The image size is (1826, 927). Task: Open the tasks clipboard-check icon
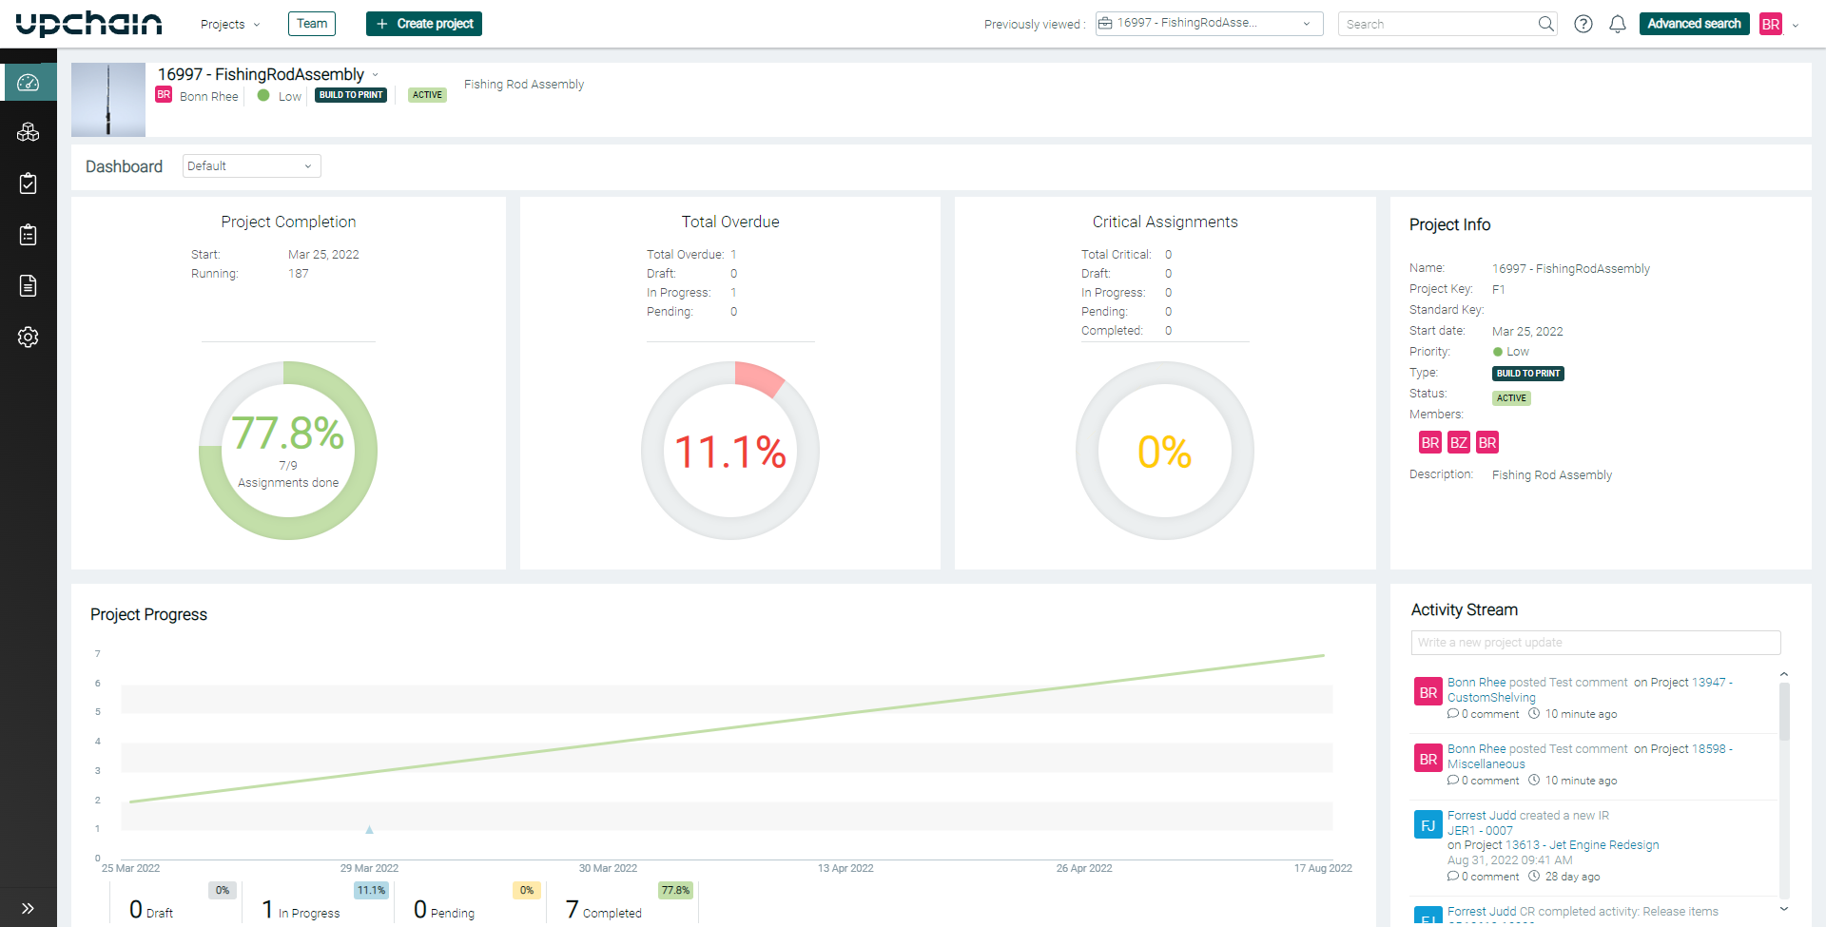(x=29, y=183)
